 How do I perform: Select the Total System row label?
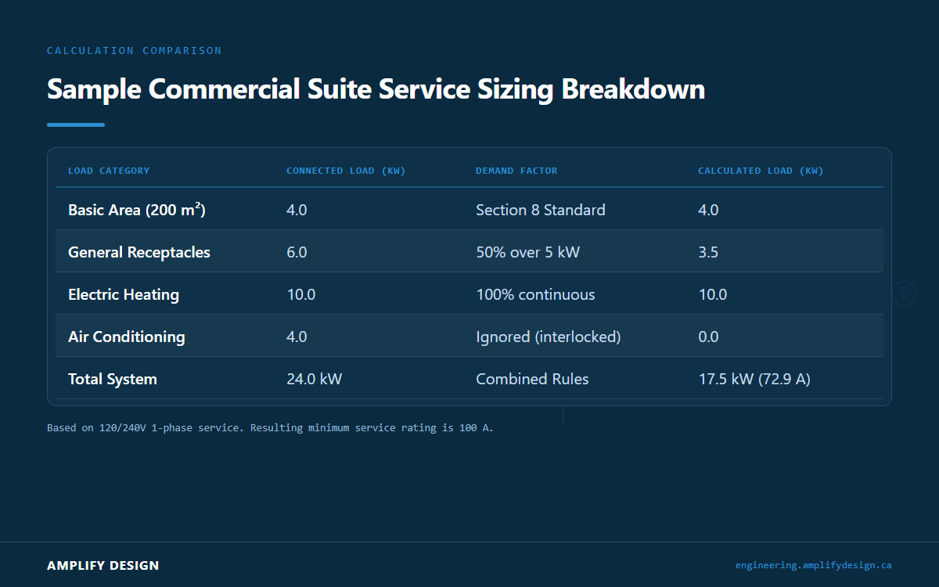coord(113,379)
